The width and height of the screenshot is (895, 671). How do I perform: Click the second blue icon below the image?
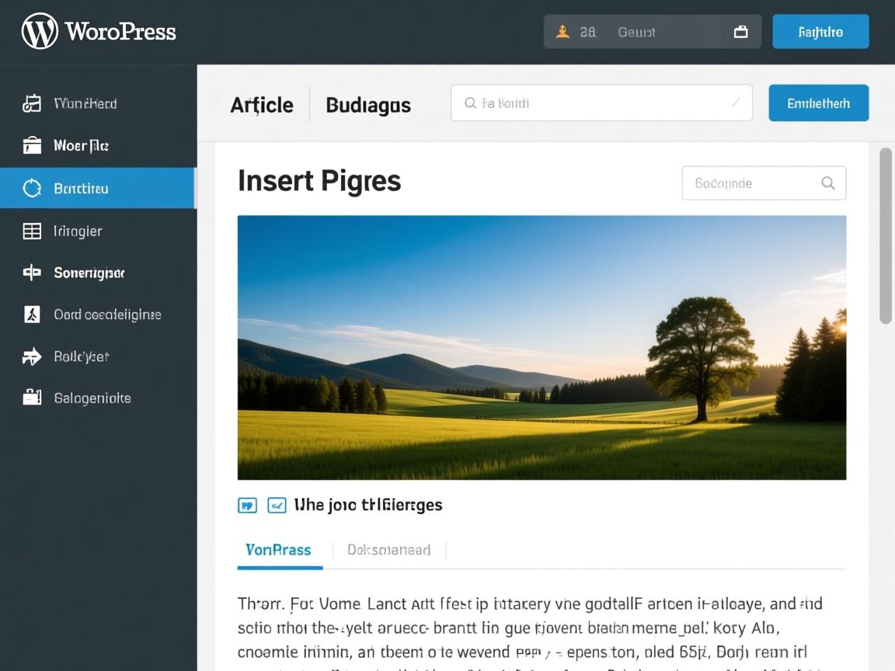[277, 506]
